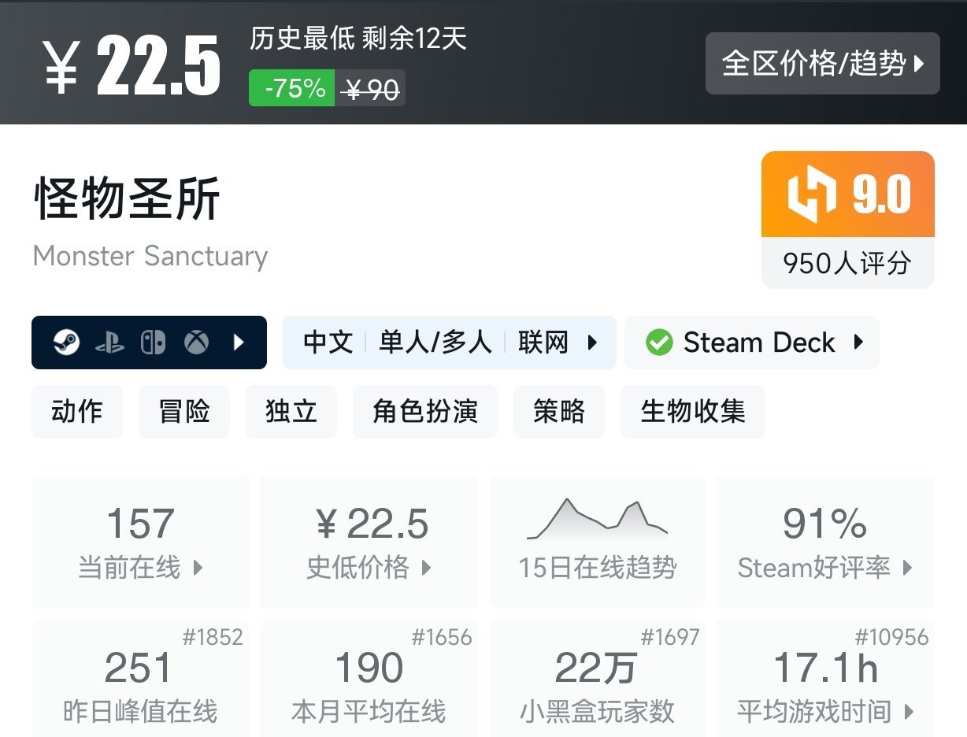This screenshot has height=737, width=967.
Task: View 史低价格 lowest price history
Action: (369, 542)
